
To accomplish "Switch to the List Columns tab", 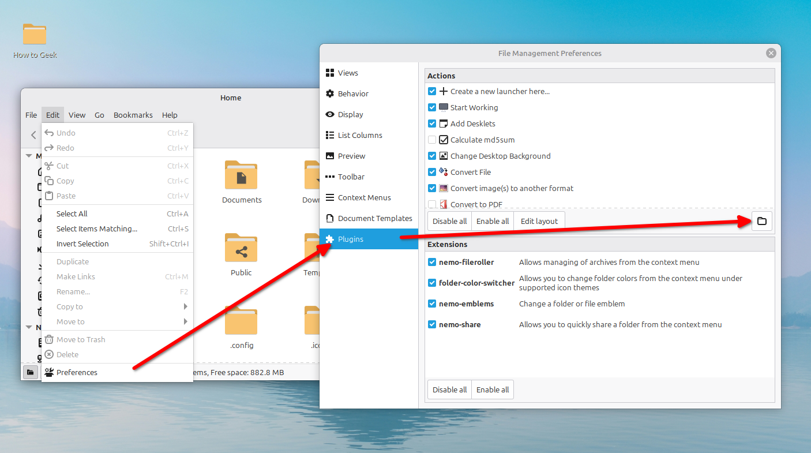I will pyautogui.click(x=369, y=135).
